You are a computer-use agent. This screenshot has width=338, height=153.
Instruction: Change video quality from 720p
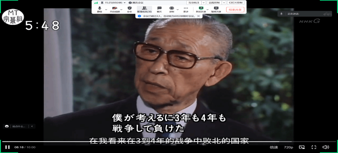(288, 147)
